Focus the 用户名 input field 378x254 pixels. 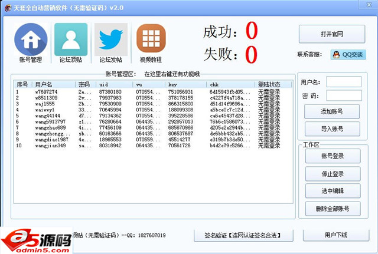tap(344, 82)
